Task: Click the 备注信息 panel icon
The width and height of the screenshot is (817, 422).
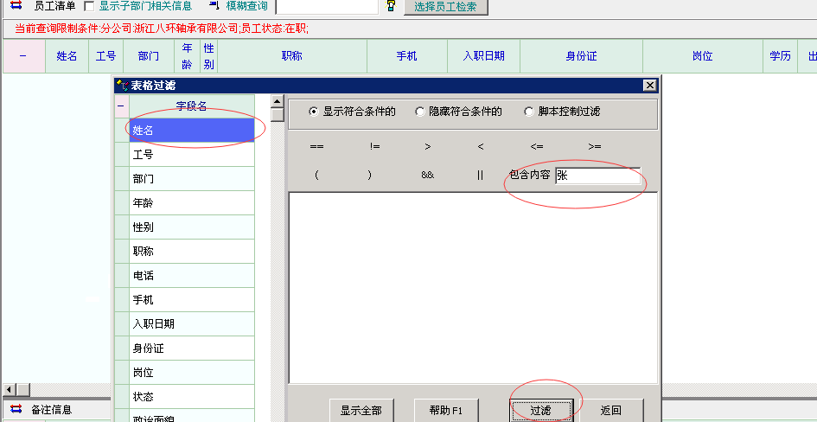Action: pos(16,409)
